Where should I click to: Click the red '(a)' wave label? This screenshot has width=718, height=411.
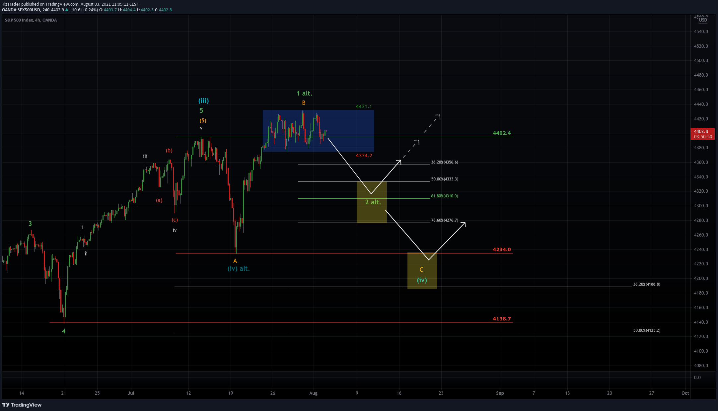[159, 200]
